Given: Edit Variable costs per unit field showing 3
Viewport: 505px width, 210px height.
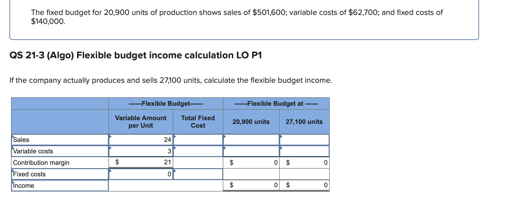Looking at the screenshot, I should [x=141, y=151].
